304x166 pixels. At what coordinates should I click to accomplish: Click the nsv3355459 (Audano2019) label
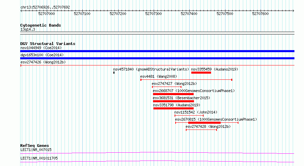click(215, 69)
